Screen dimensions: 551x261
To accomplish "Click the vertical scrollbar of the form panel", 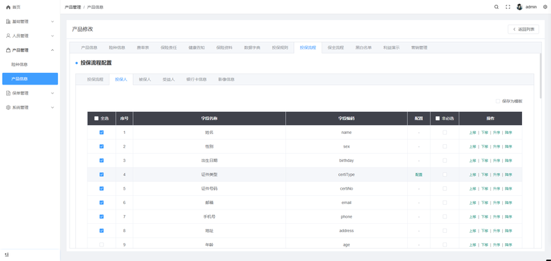I will (541, 76).
